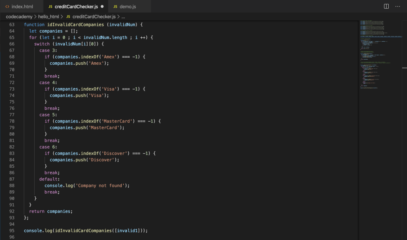Click the Split Editor Right icon

click(x=386, y=7)
